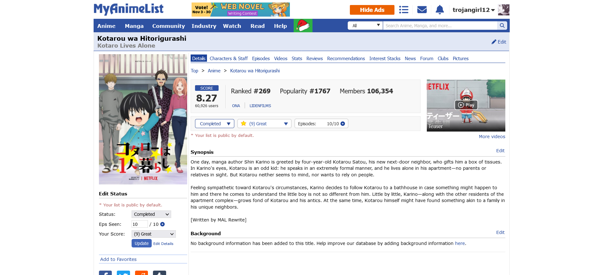Share on Reddit icon
603x275 pixels.
pyautogui.click(x=141, y=273)
